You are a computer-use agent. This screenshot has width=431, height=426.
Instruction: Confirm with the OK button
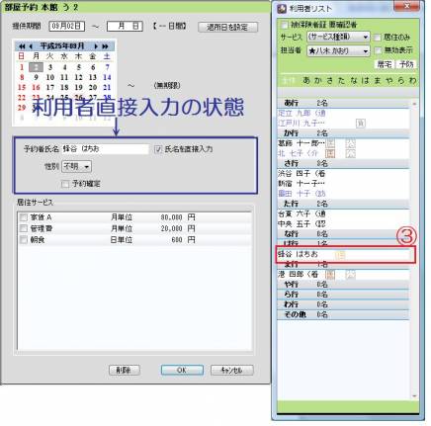click(x=182, y=370)
